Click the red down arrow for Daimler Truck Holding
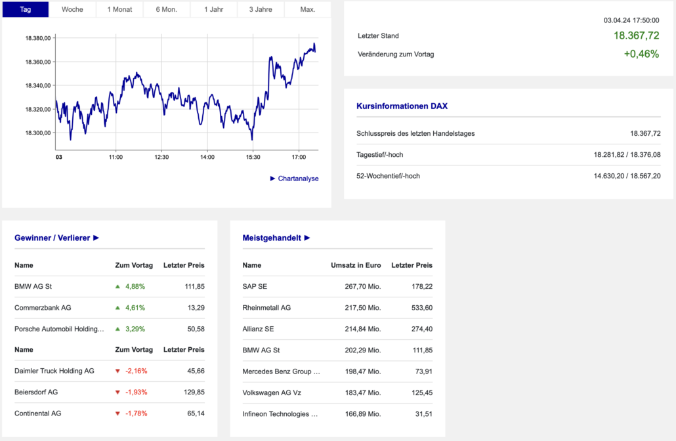This screenshot has height=441, width=676. tap(117, 371)
